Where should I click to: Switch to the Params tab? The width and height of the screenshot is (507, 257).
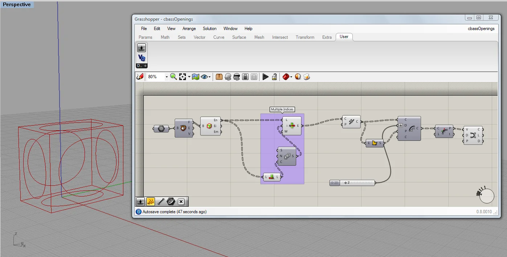point(146,37)
